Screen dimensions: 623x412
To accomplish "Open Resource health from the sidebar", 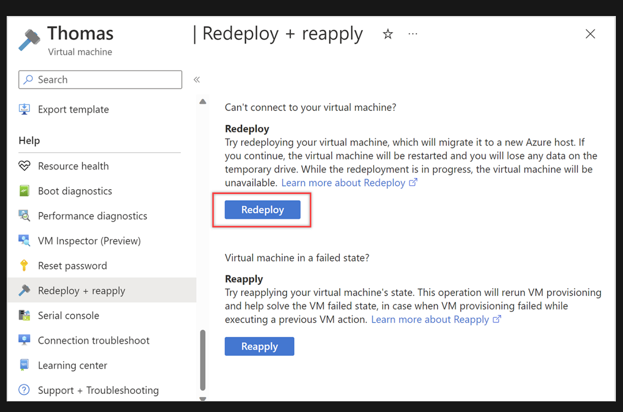I will (x=73, y=166).
